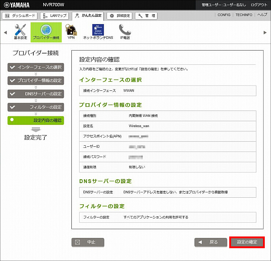
Task: Click the 接続インターフェース label
Action: [x=100, y=90]
